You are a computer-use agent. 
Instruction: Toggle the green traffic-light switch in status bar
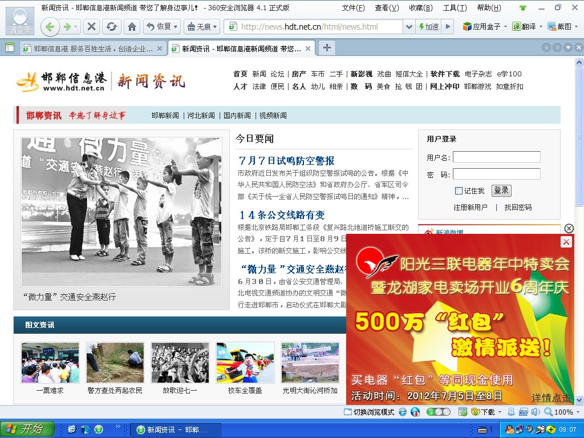click(x=439, y=412)
